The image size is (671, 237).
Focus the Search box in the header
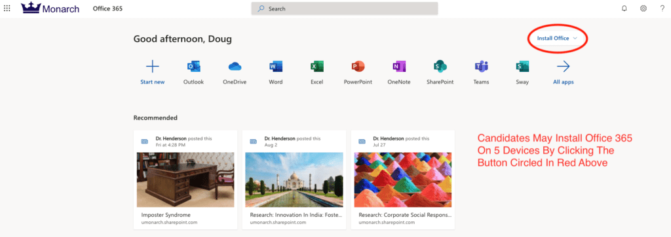(345, 8)
